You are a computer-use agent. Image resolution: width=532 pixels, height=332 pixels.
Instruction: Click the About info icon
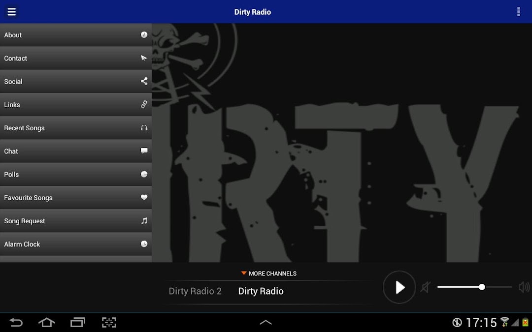pyautogui.click(x=144, y=34)
